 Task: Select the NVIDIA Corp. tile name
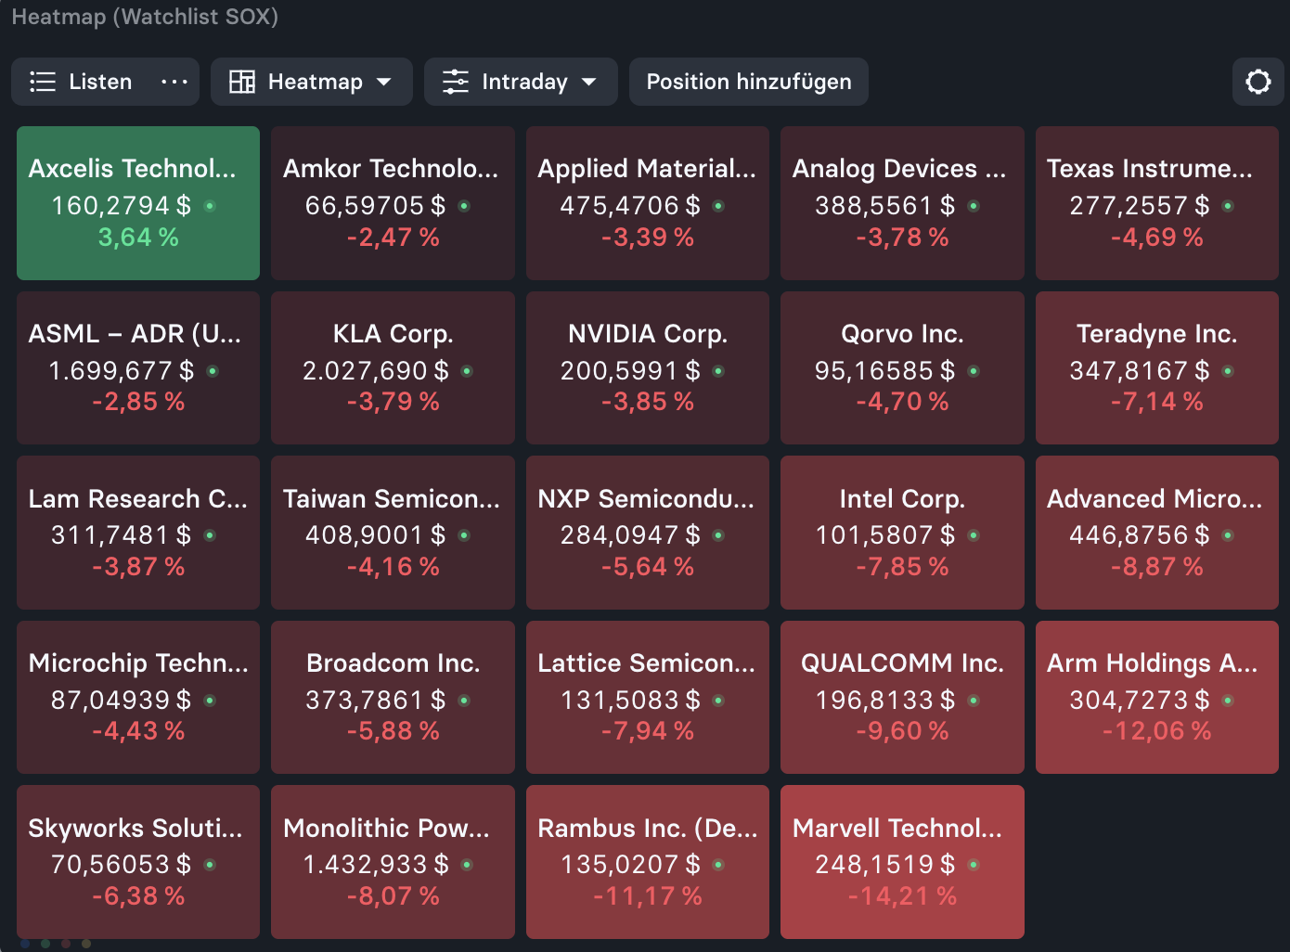[648, 334]
